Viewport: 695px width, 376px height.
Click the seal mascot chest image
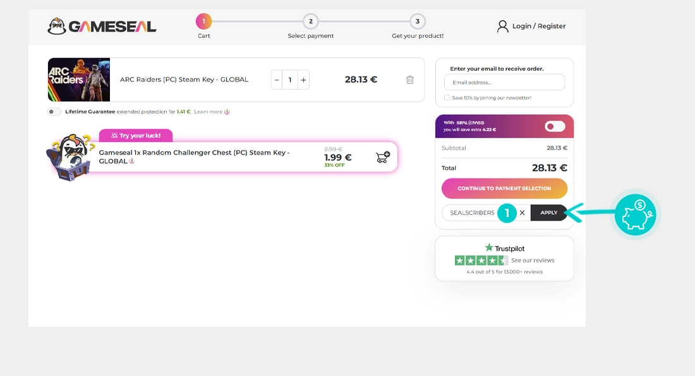[x=70, y=157]
